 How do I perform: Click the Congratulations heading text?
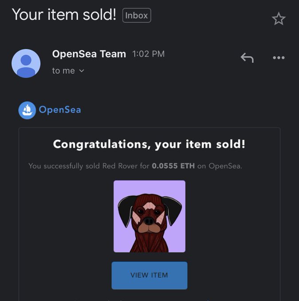tap(149, 144)
